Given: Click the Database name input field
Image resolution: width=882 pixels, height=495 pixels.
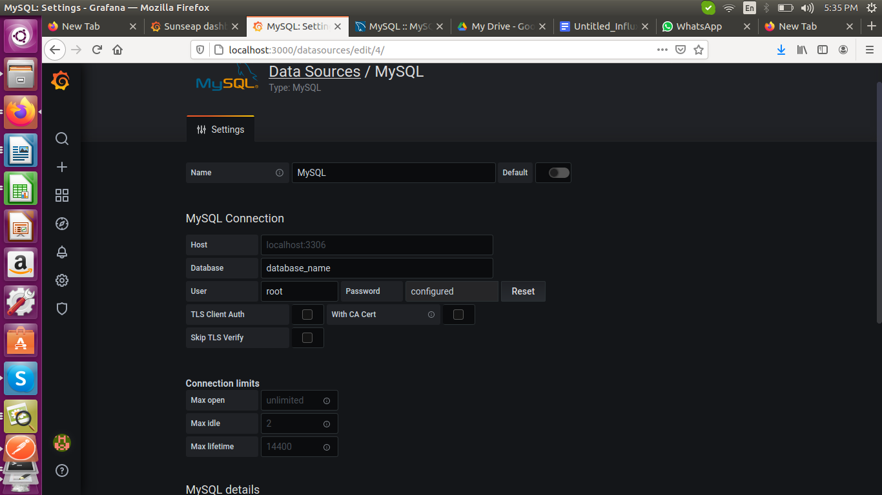Looking at the screenshot, I should (376, 267).
